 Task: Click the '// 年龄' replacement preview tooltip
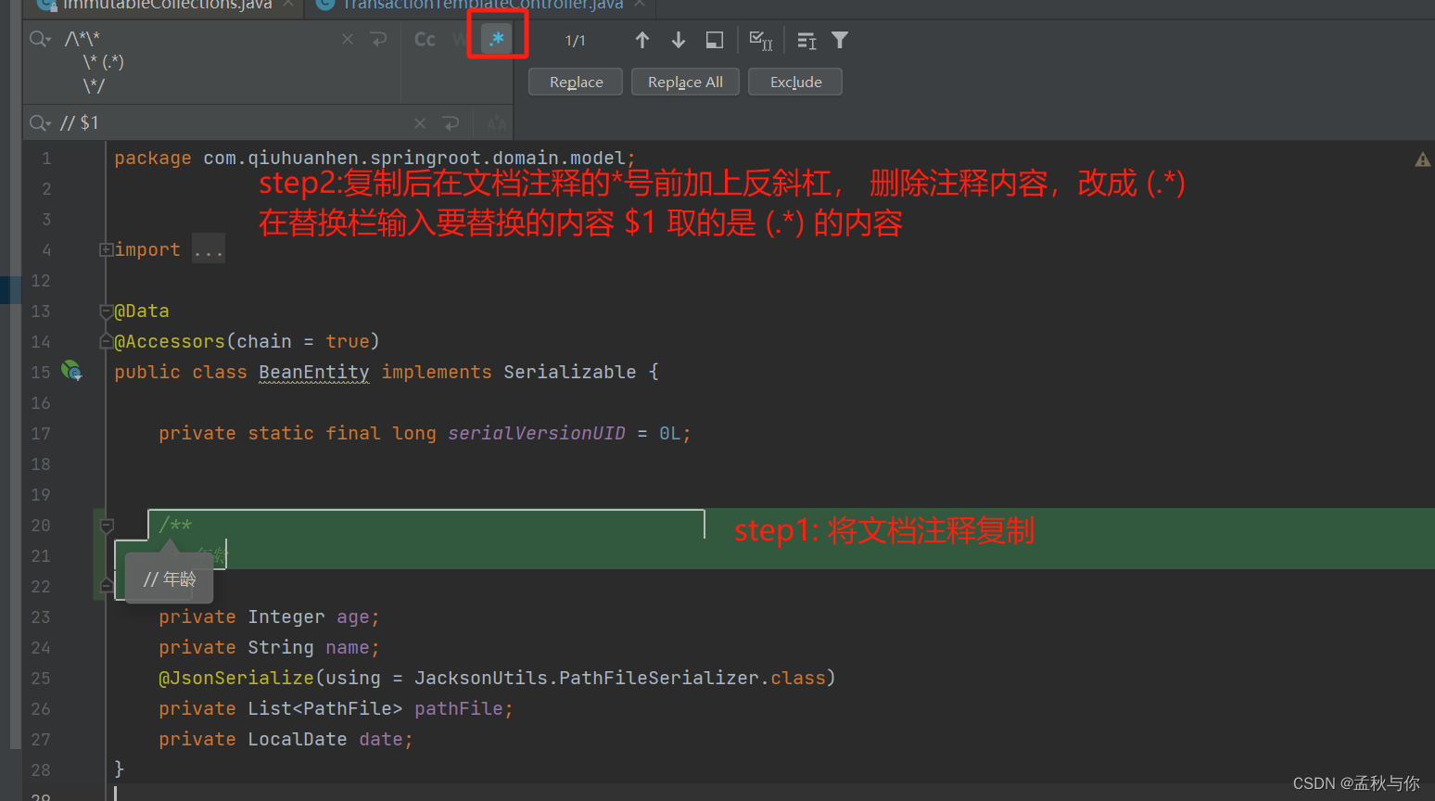point(170,578)
